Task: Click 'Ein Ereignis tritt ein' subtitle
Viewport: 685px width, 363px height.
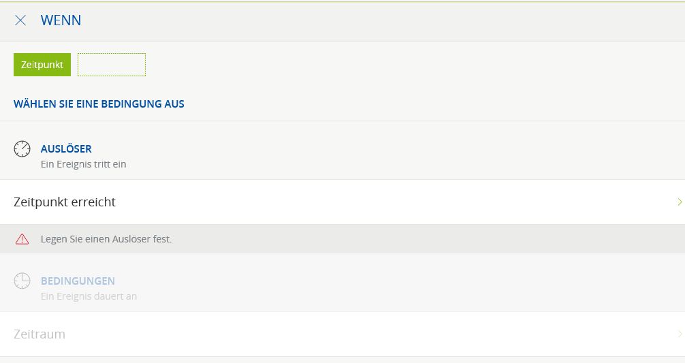Action: point(84,164)
